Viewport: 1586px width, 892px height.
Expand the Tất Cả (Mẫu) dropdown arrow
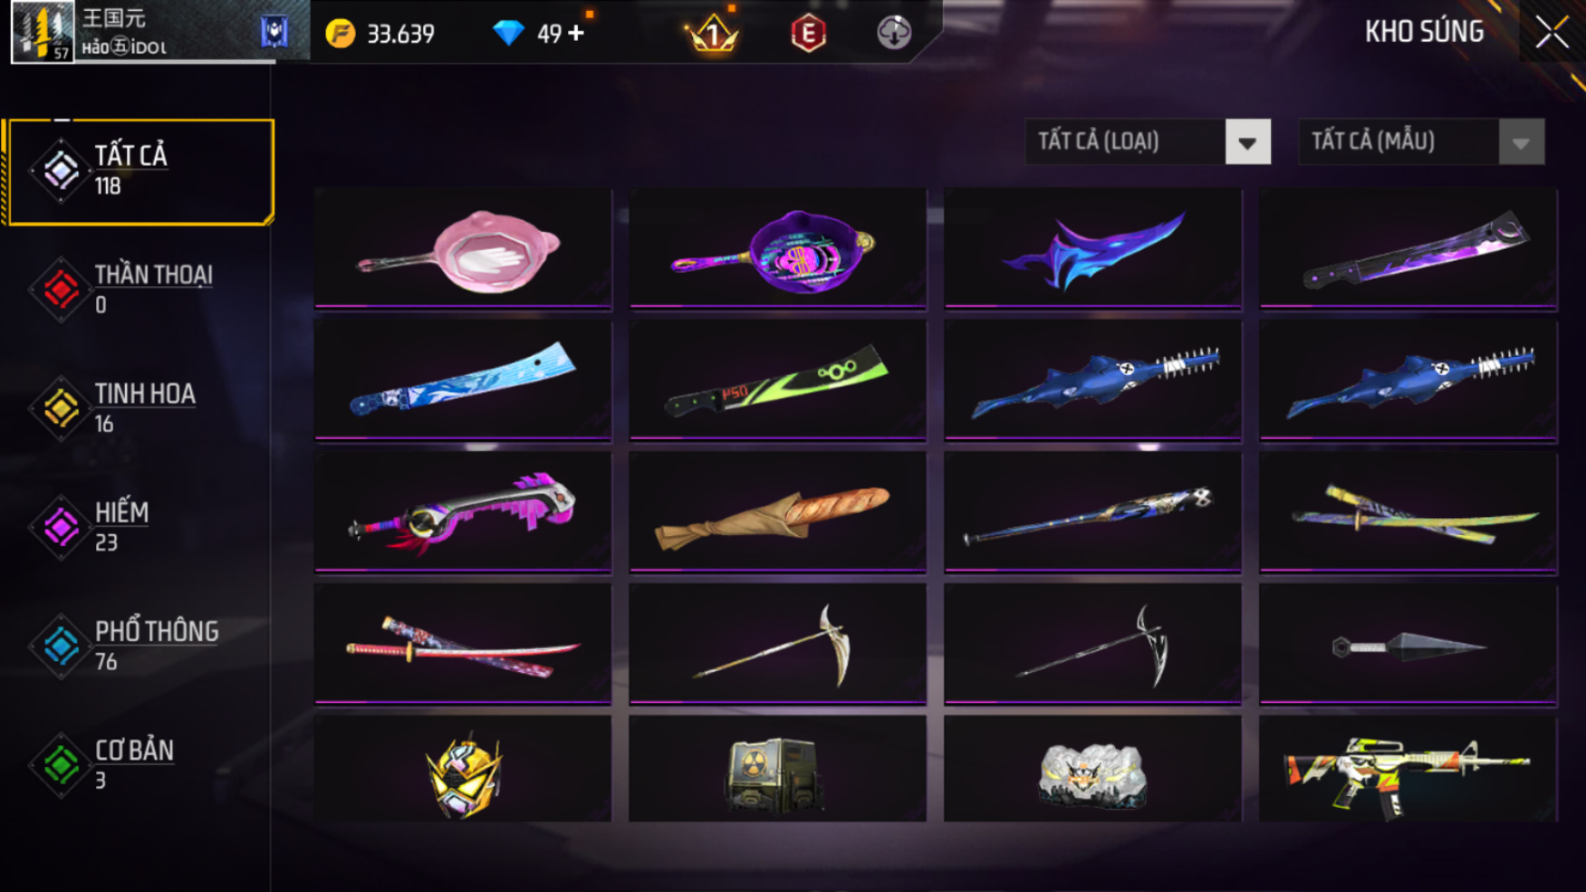(x=1521, y=142)
